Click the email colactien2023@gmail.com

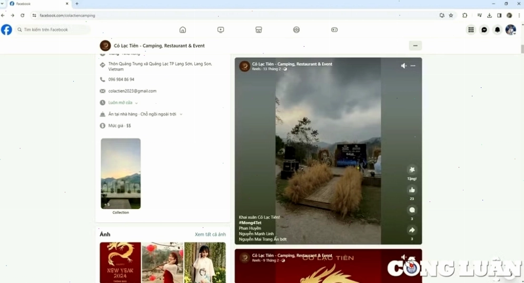[132, 91]
